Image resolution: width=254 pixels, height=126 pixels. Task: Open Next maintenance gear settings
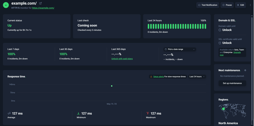click(x=245, y=70)
